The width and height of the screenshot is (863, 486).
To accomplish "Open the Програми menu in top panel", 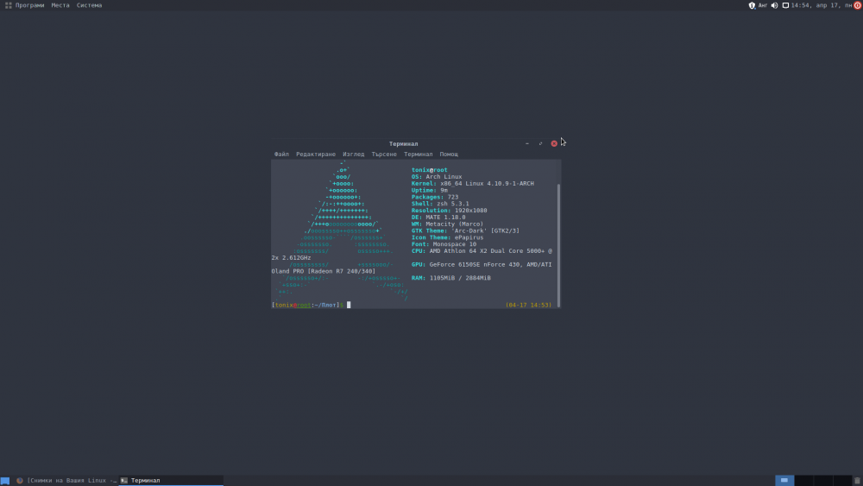I will coord(29,5).
